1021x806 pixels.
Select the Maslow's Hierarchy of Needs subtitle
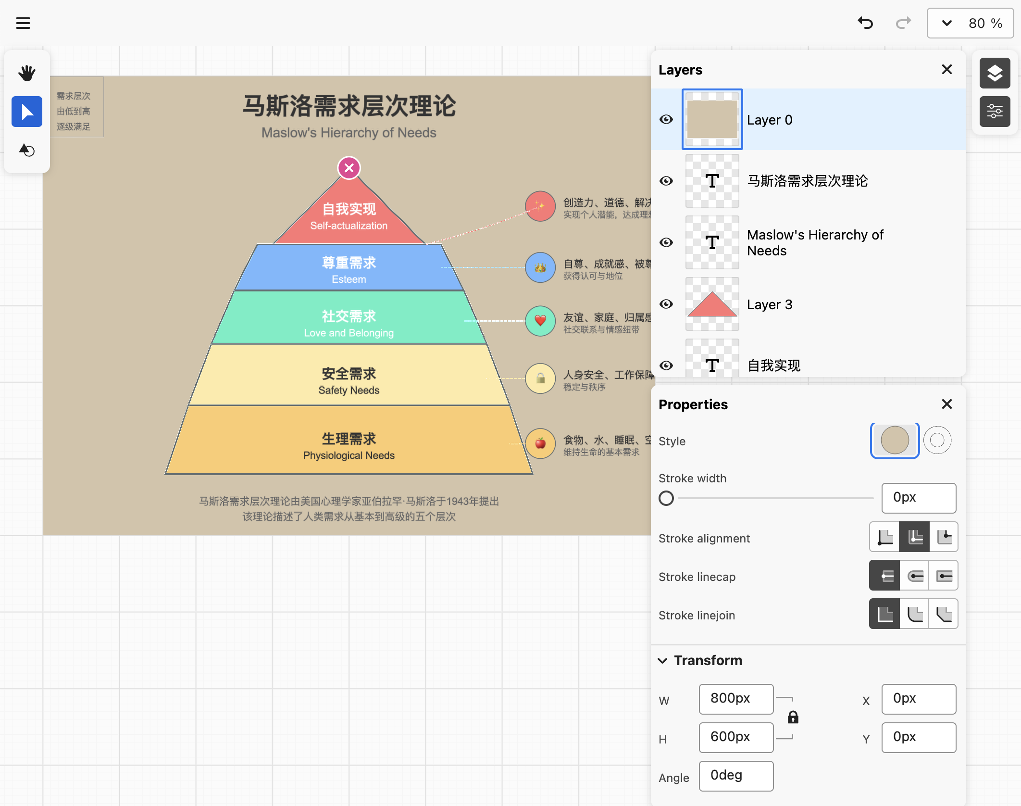pyautogui.click(x=349, y=133)
